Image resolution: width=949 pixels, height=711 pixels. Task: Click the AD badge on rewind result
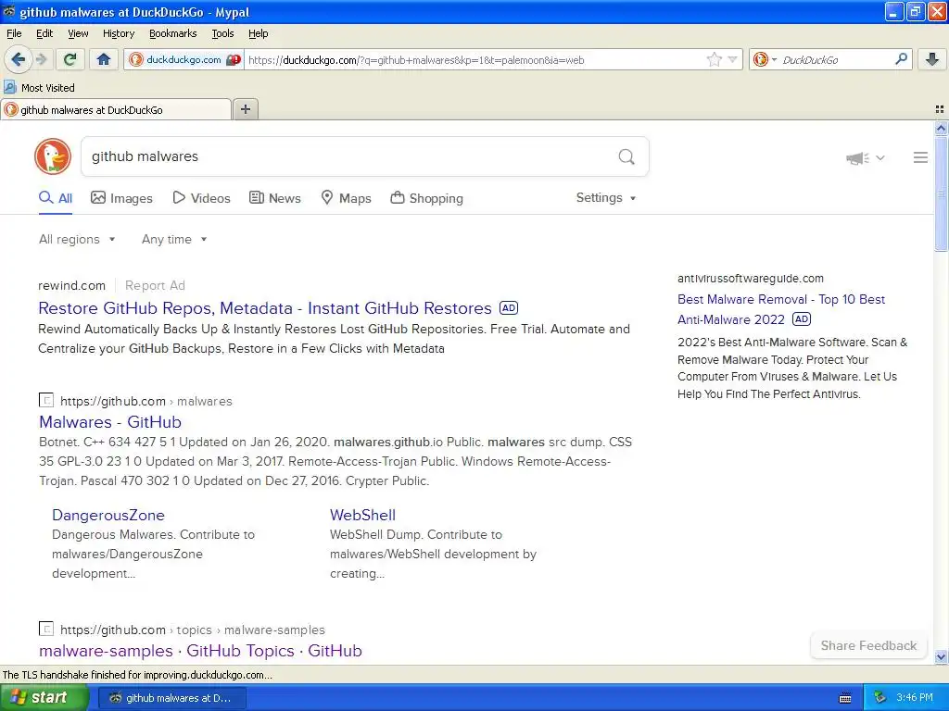[509, 307]
